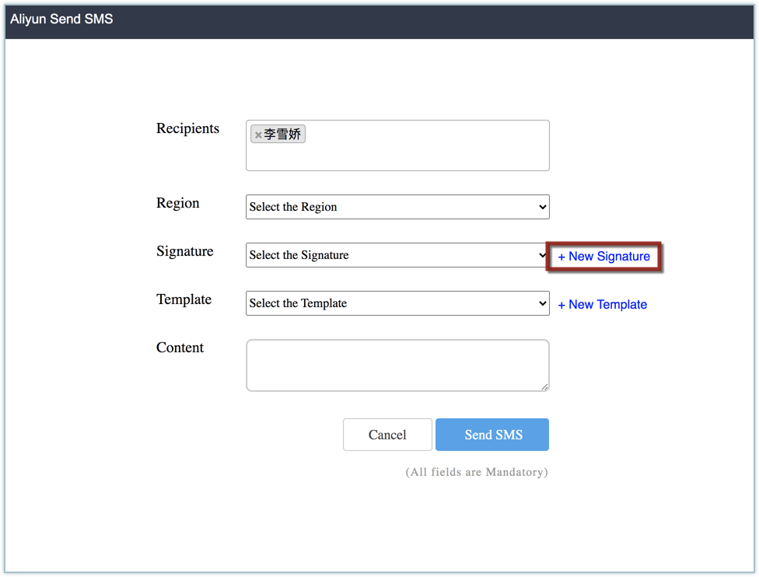Viewport: 759px width, 577px height.
Task: Focus the Content text area
Action: coord(397,365)
